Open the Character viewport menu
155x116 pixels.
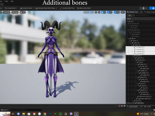click(x=6, y=12)
